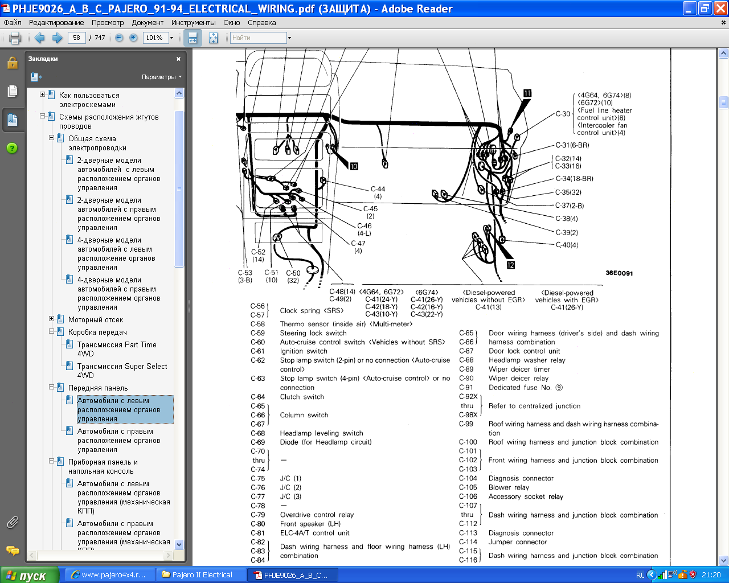The height and width of the screenshot is (583, 729).
Task: Zoom in with the plus button
Action: point(133,38)
